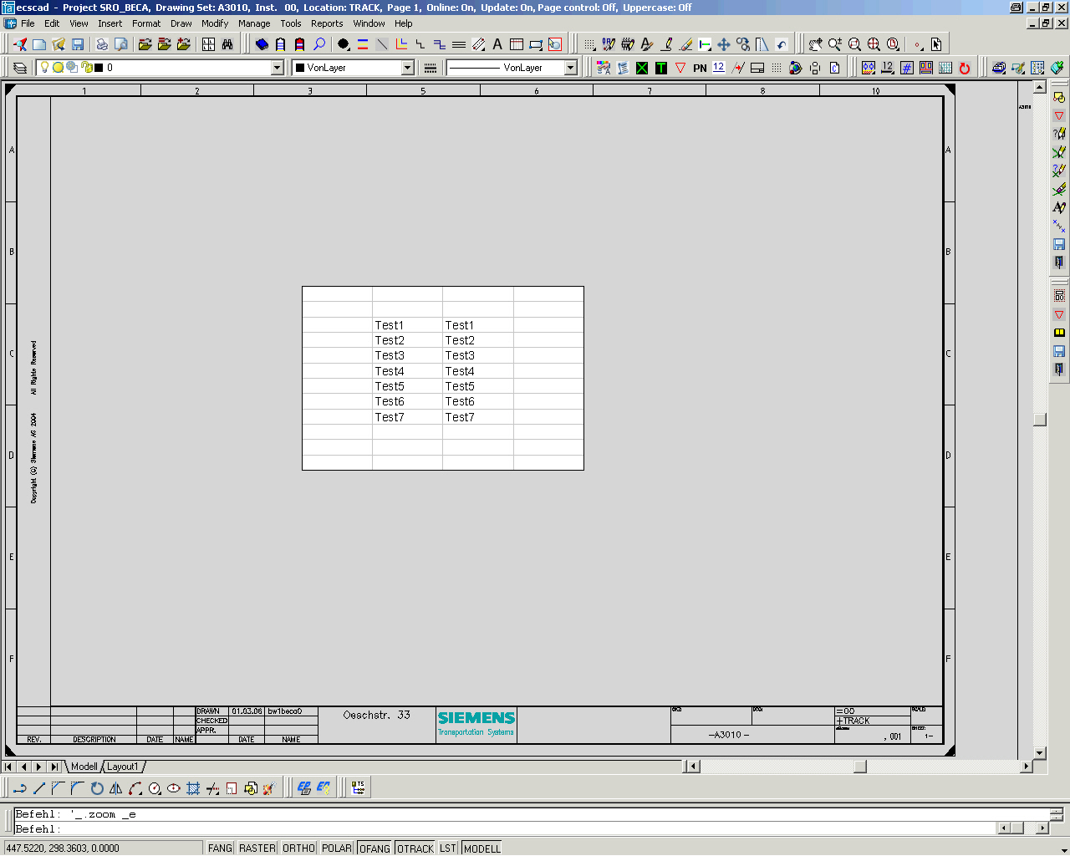This screenshot has width=1070, height=856.
Task: Click the blue hash symbol icon
Action: 907,68
